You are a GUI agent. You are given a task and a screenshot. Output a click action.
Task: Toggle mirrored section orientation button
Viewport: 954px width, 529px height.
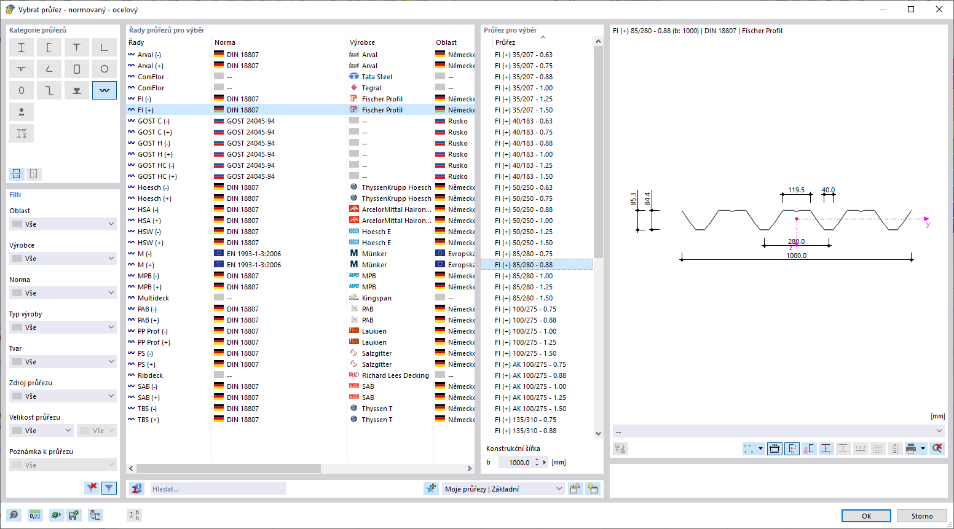(x=34, y=174)
